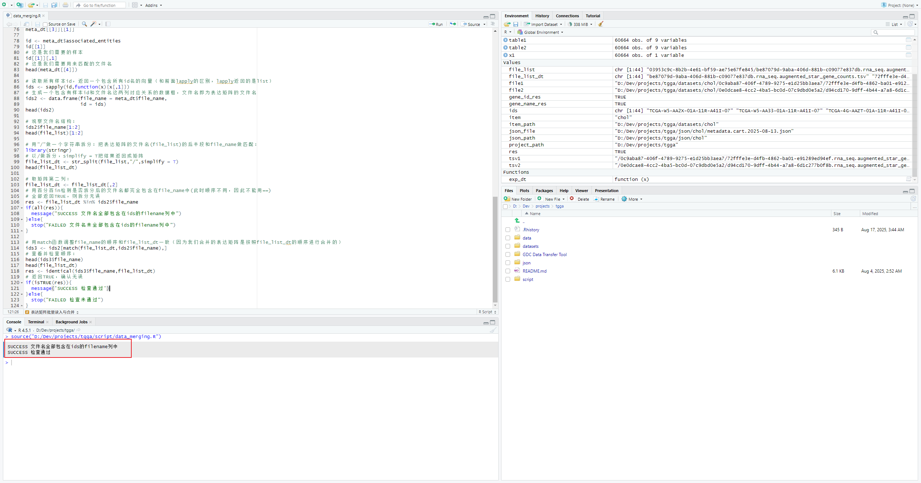The image size is (921, 483).
Task: Expand table2 data frame details
Action: point(505,47)
